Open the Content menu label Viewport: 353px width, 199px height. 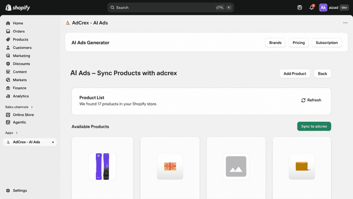tap(20, 72)
